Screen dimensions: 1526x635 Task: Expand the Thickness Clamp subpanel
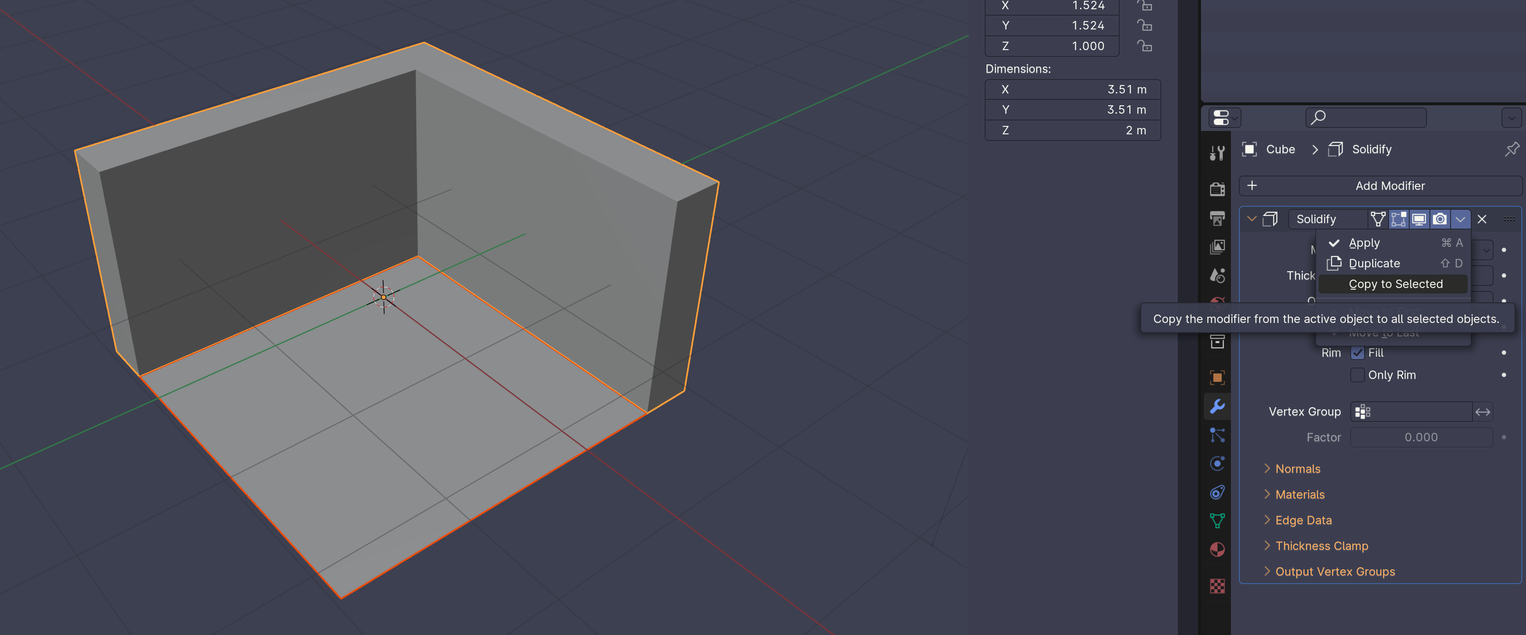tap(1321, 546)
